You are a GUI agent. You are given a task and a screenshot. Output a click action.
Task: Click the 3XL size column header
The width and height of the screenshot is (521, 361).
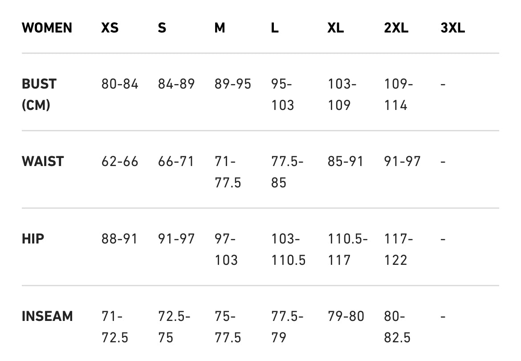pos(452,28)
